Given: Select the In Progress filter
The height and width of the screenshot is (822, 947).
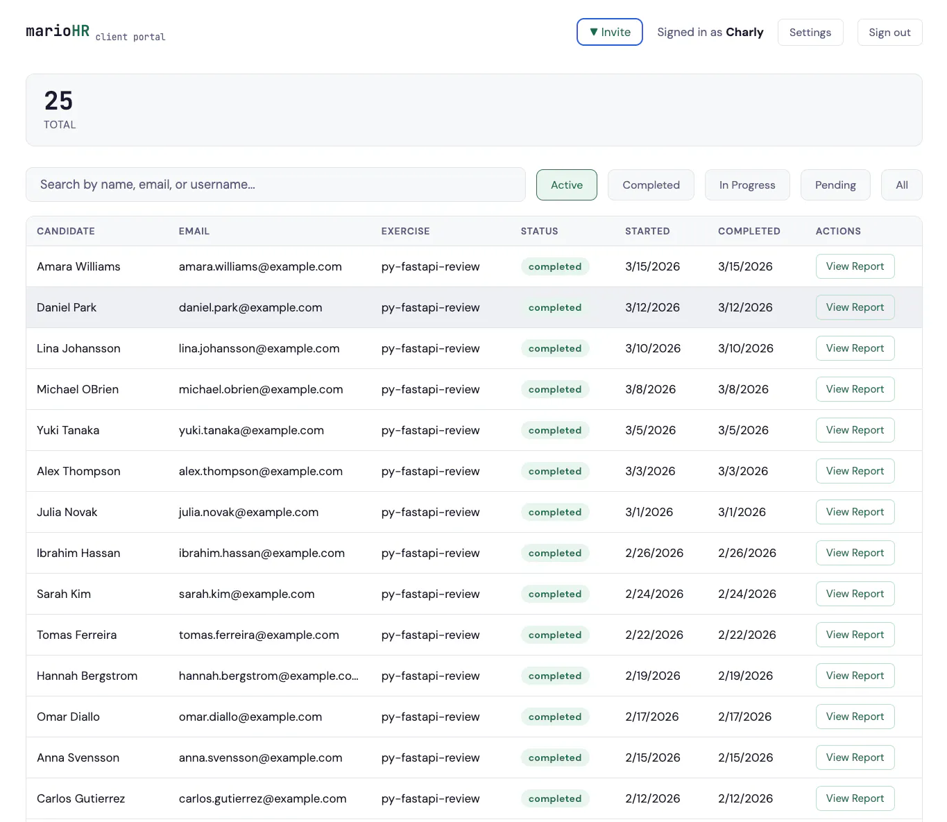Looking at the screenshot, I should pyautogui.click(x=747, y=185).
